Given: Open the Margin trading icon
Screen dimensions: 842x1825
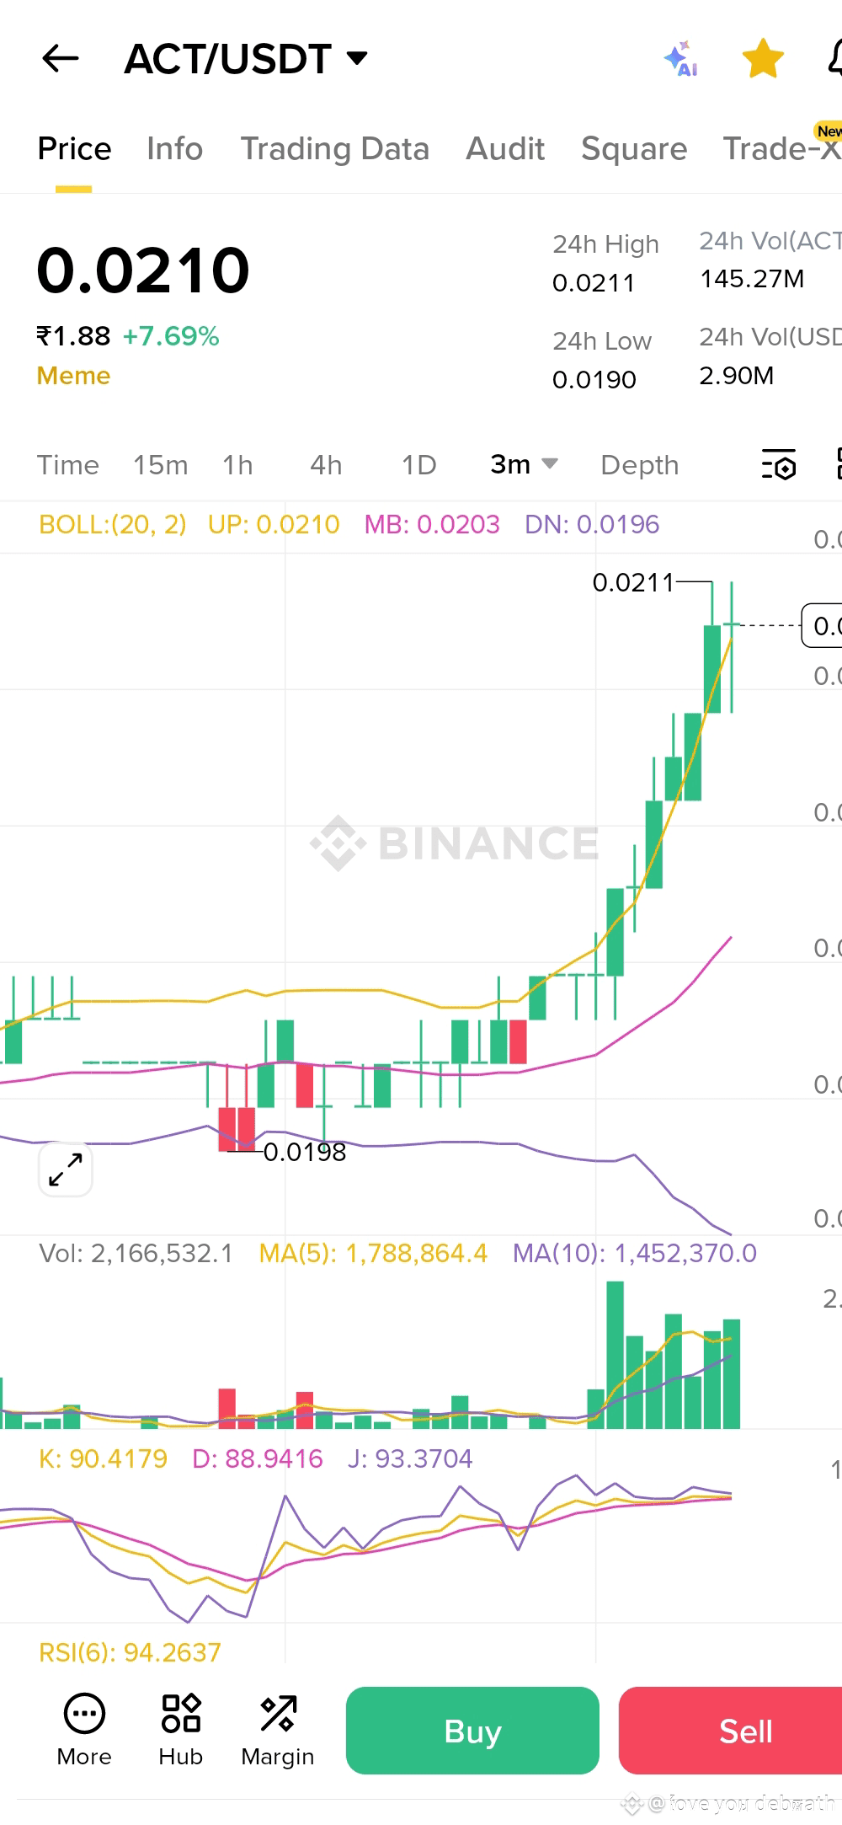Looking at the screenshot, I should (278, 1730).
